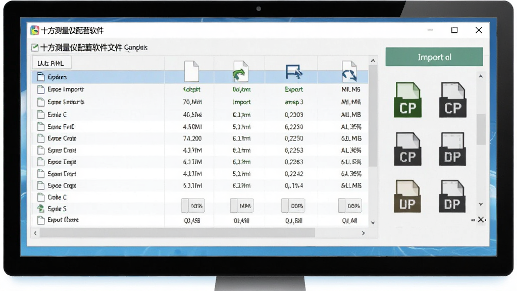The height and width of the screenshot is (291, 517).
Task: Click the Import al button
Action: [x=434, y=57]
